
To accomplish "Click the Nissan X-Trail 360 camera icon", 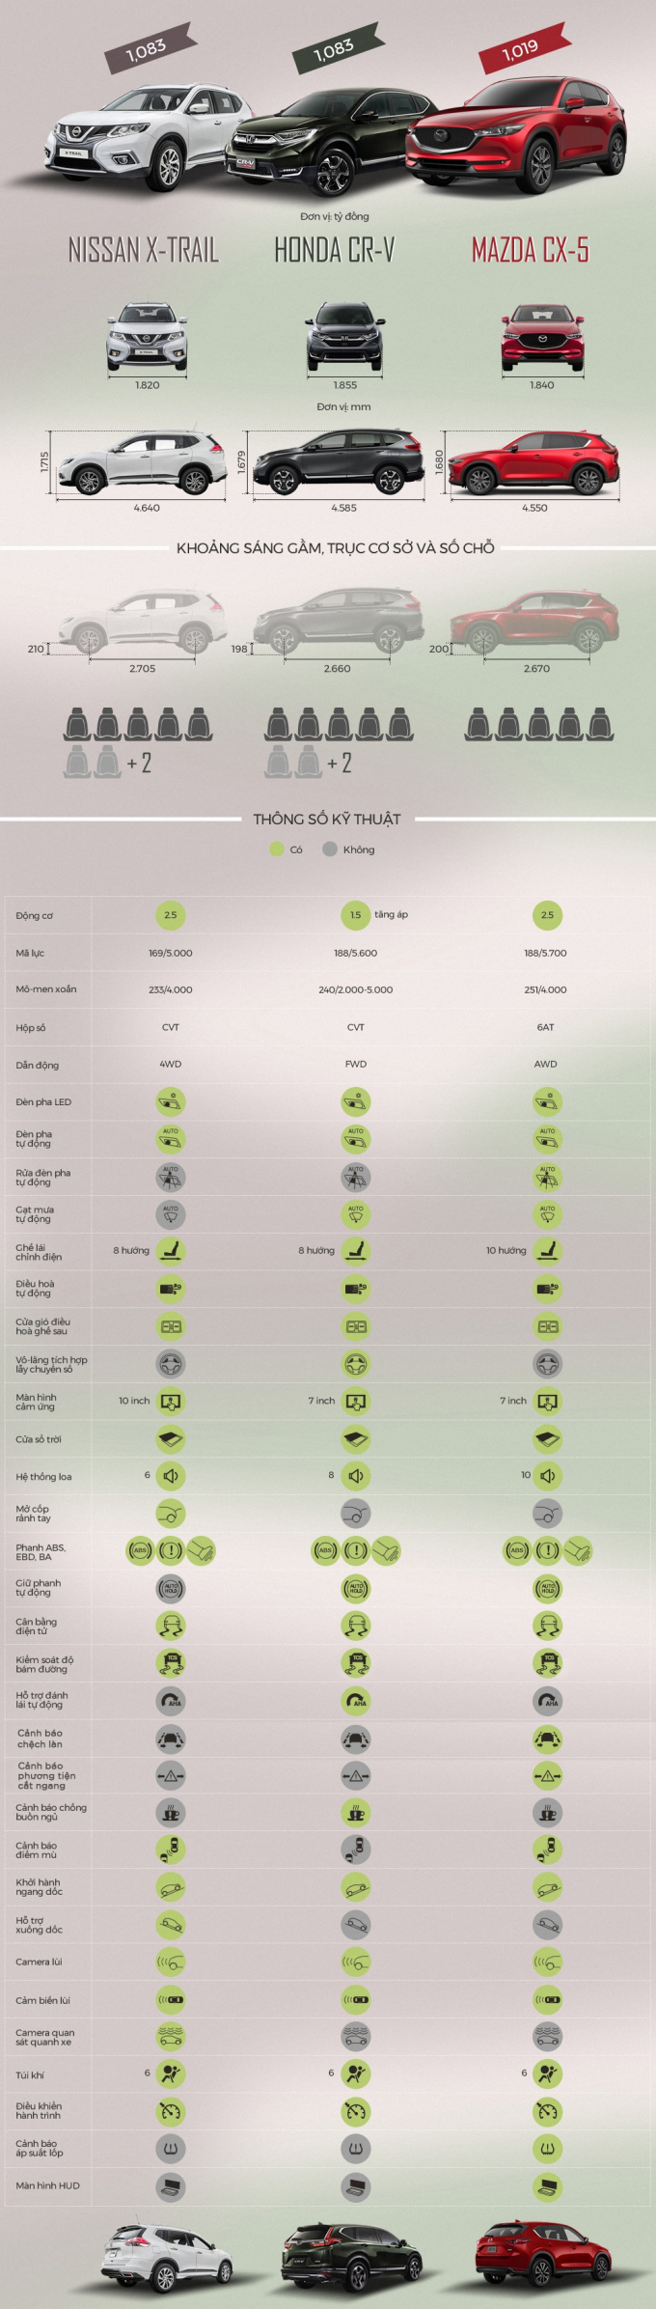I will click(x=171, y=2036).
